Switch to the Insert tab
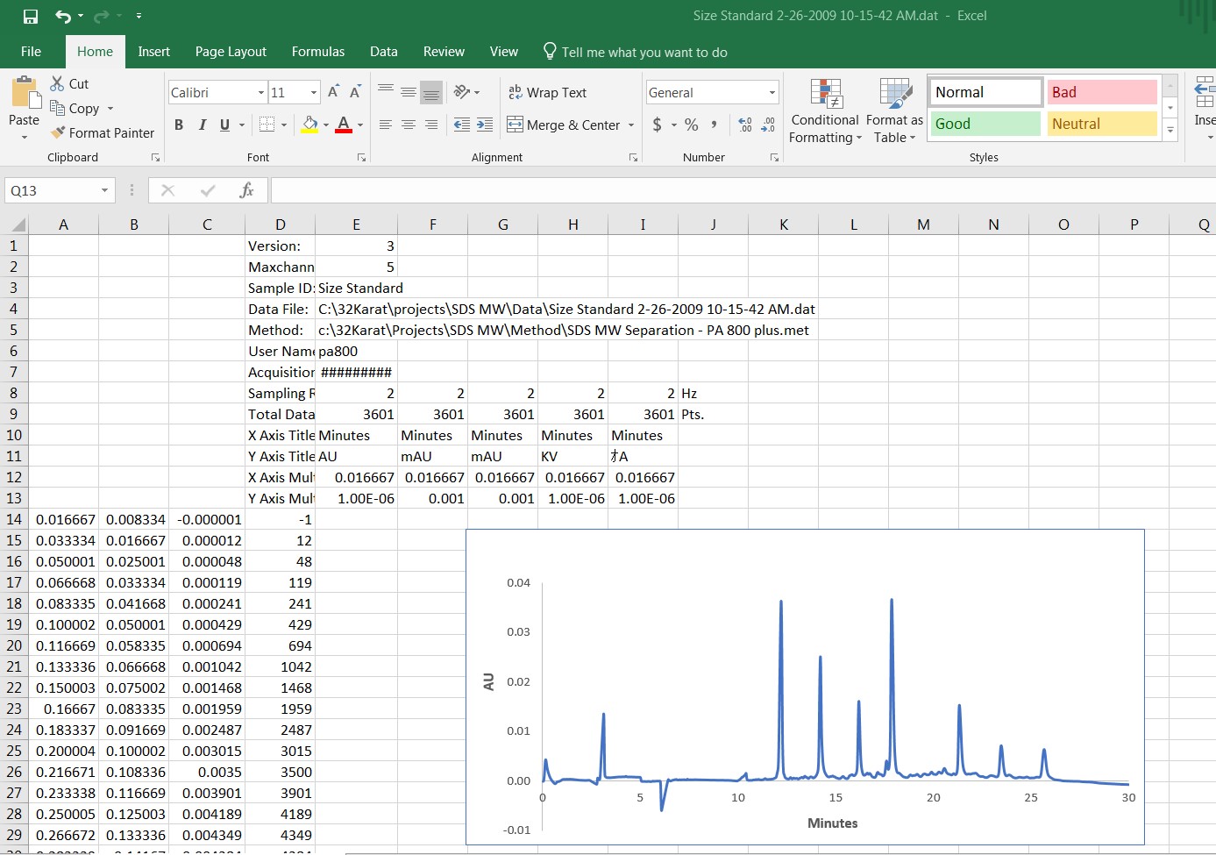This screenshot has height=855, width=1216. click(154, 52)
